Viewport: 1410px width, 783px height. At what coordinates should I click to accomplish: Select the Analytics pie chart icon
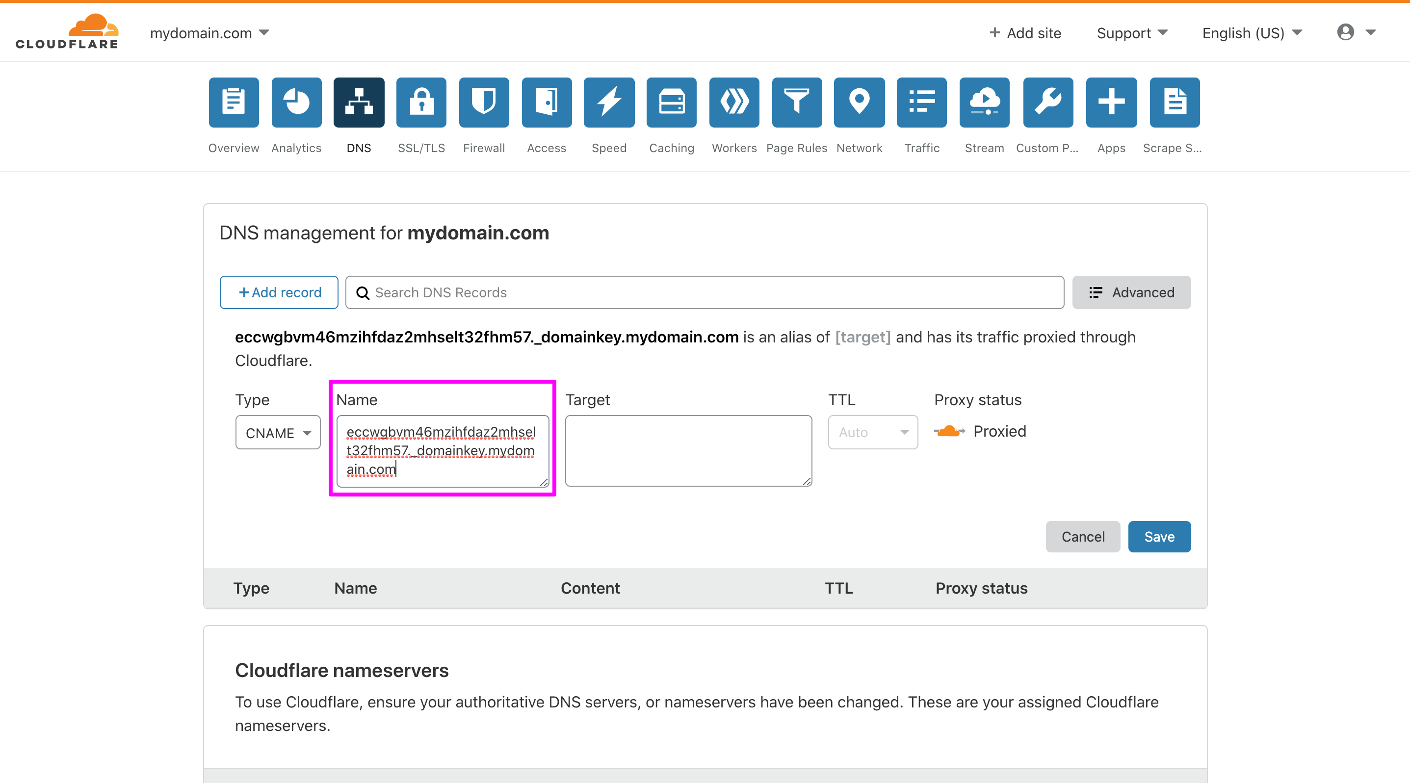pyautogui.click(x=296, y=103)
